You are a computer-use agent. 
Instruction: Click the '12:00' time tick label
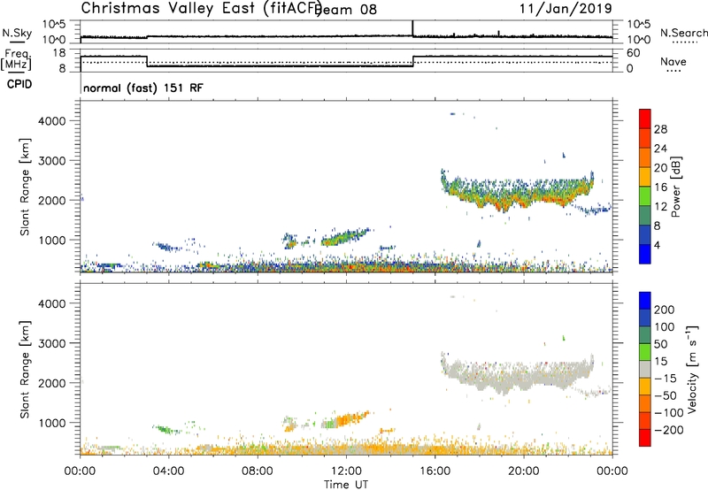tap(346, 471)
